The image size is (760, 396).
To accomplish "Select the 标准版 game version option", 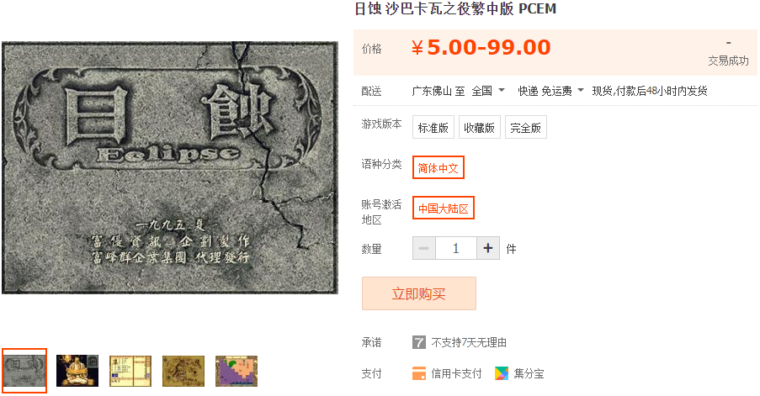I will click(x=433, y=127).
